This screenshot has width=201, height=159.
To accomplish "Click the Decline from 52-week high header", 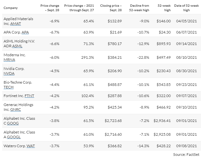I will (x=140, y=8).
